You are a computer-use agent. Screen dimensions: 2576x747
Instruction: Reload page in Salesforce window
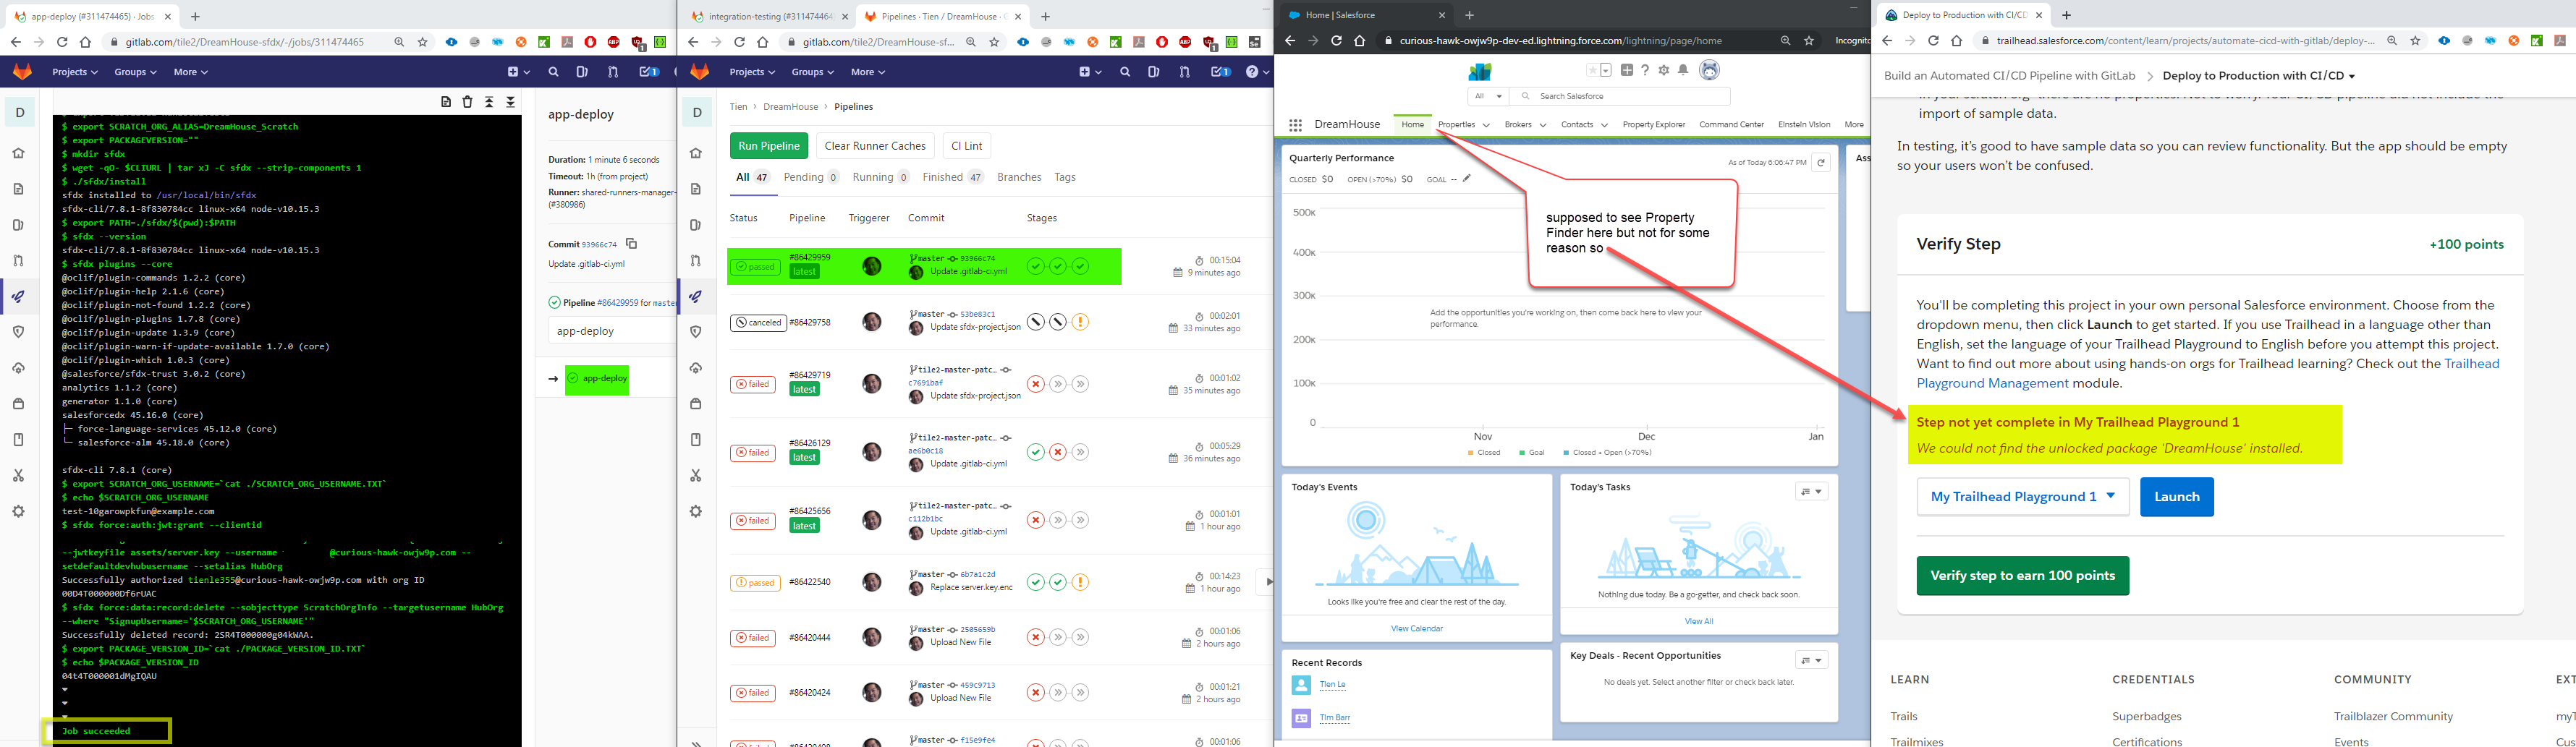1336,41
